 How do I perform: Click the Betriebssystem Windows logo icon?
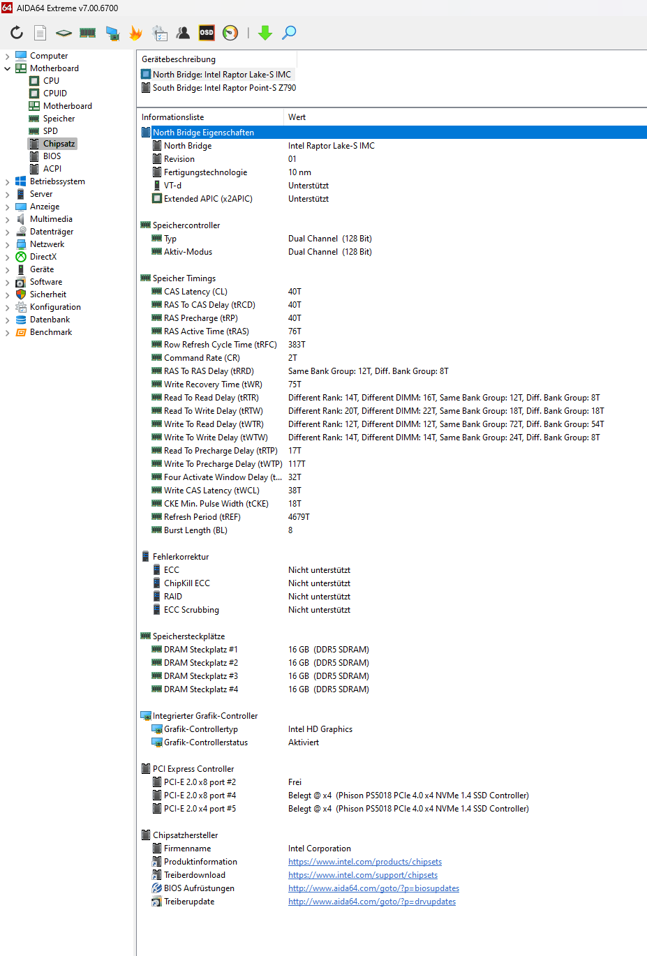pyautogui.click(x=21, y=181)
